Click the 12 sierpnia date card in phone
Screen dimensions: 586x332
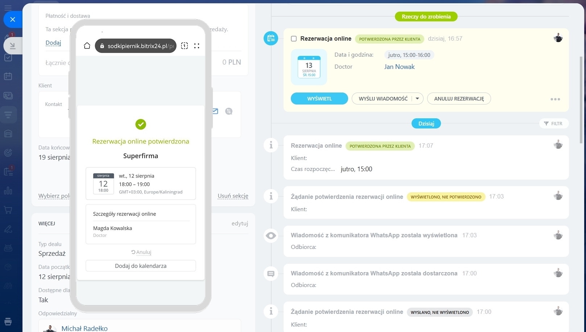141,184
